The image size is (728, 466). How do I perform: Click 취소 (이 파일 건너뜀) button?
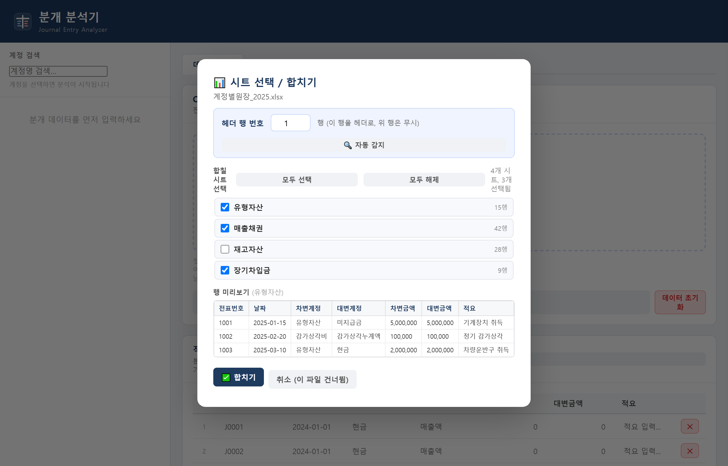tap(312, 379)
